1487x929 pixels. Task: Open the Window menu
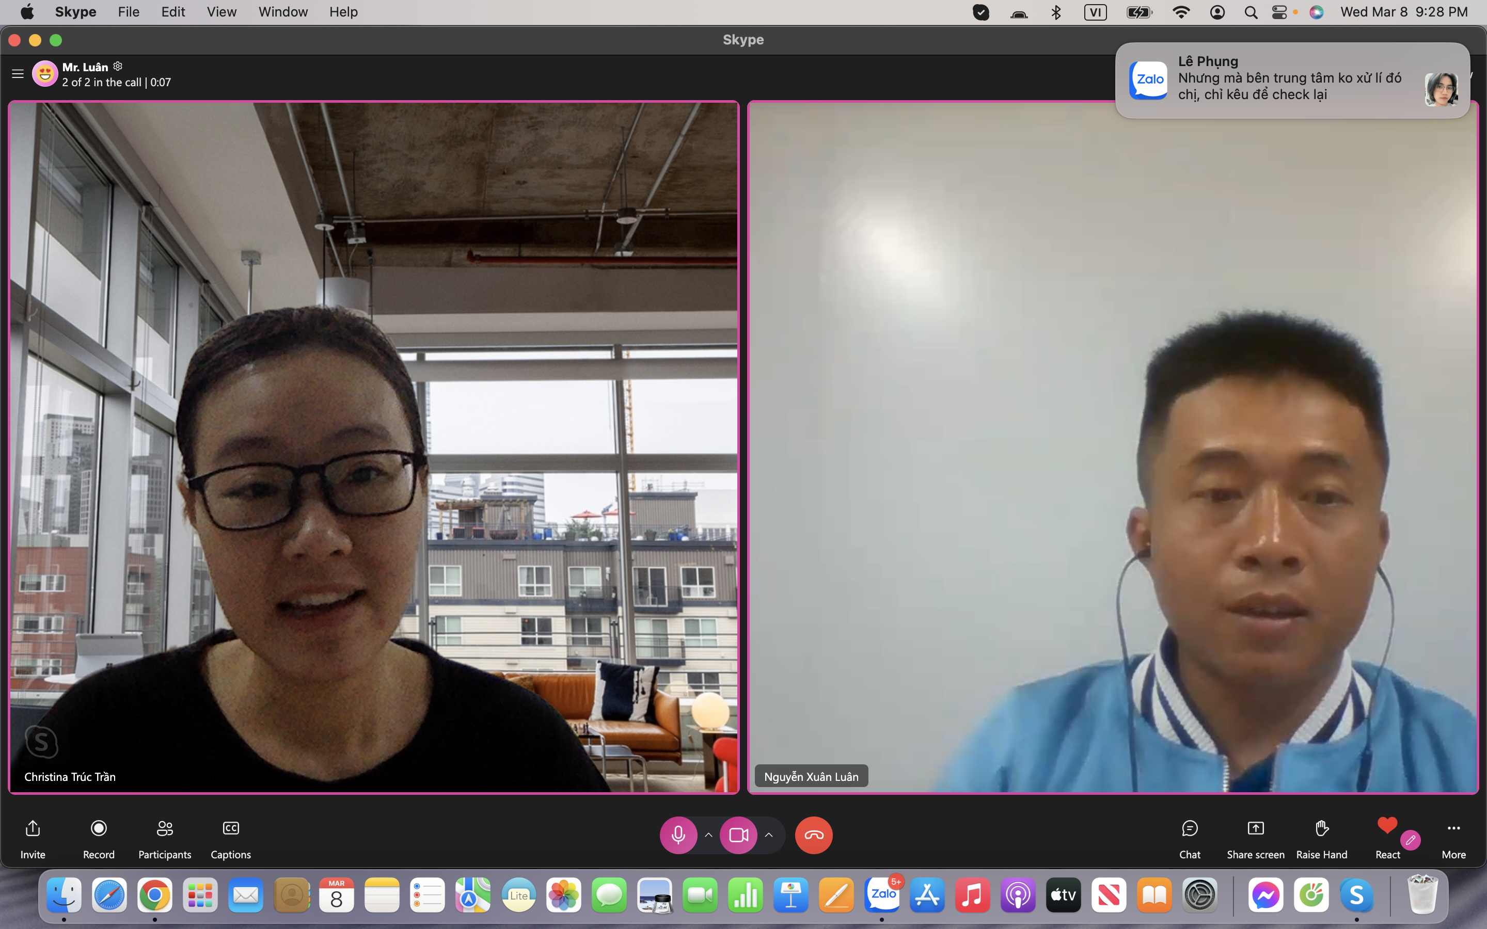pos(282,12)
